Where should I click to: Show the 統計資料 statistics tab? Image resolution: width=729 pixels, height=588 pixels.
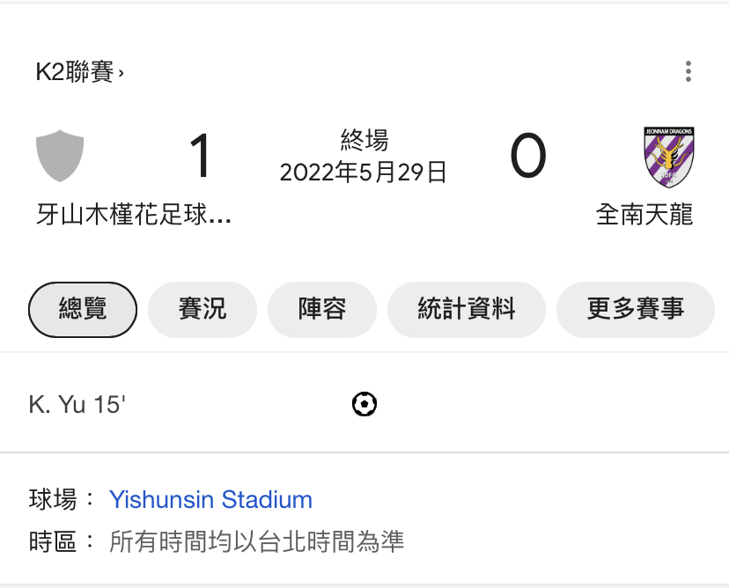[467, 310]
